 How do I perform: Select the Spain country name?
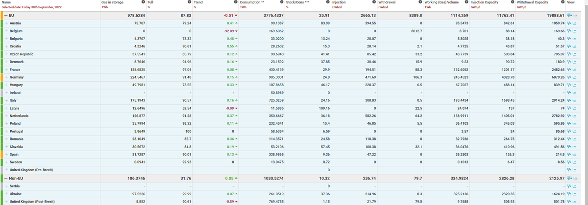[x=15, y=155]
